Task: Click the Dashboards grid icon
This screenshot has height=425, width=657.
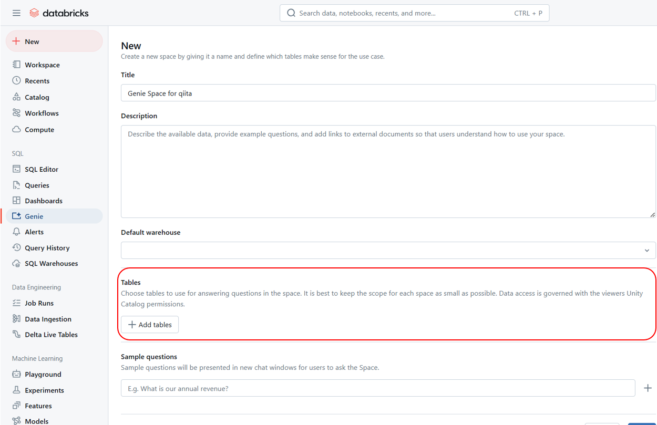Action: pos(16,201)
